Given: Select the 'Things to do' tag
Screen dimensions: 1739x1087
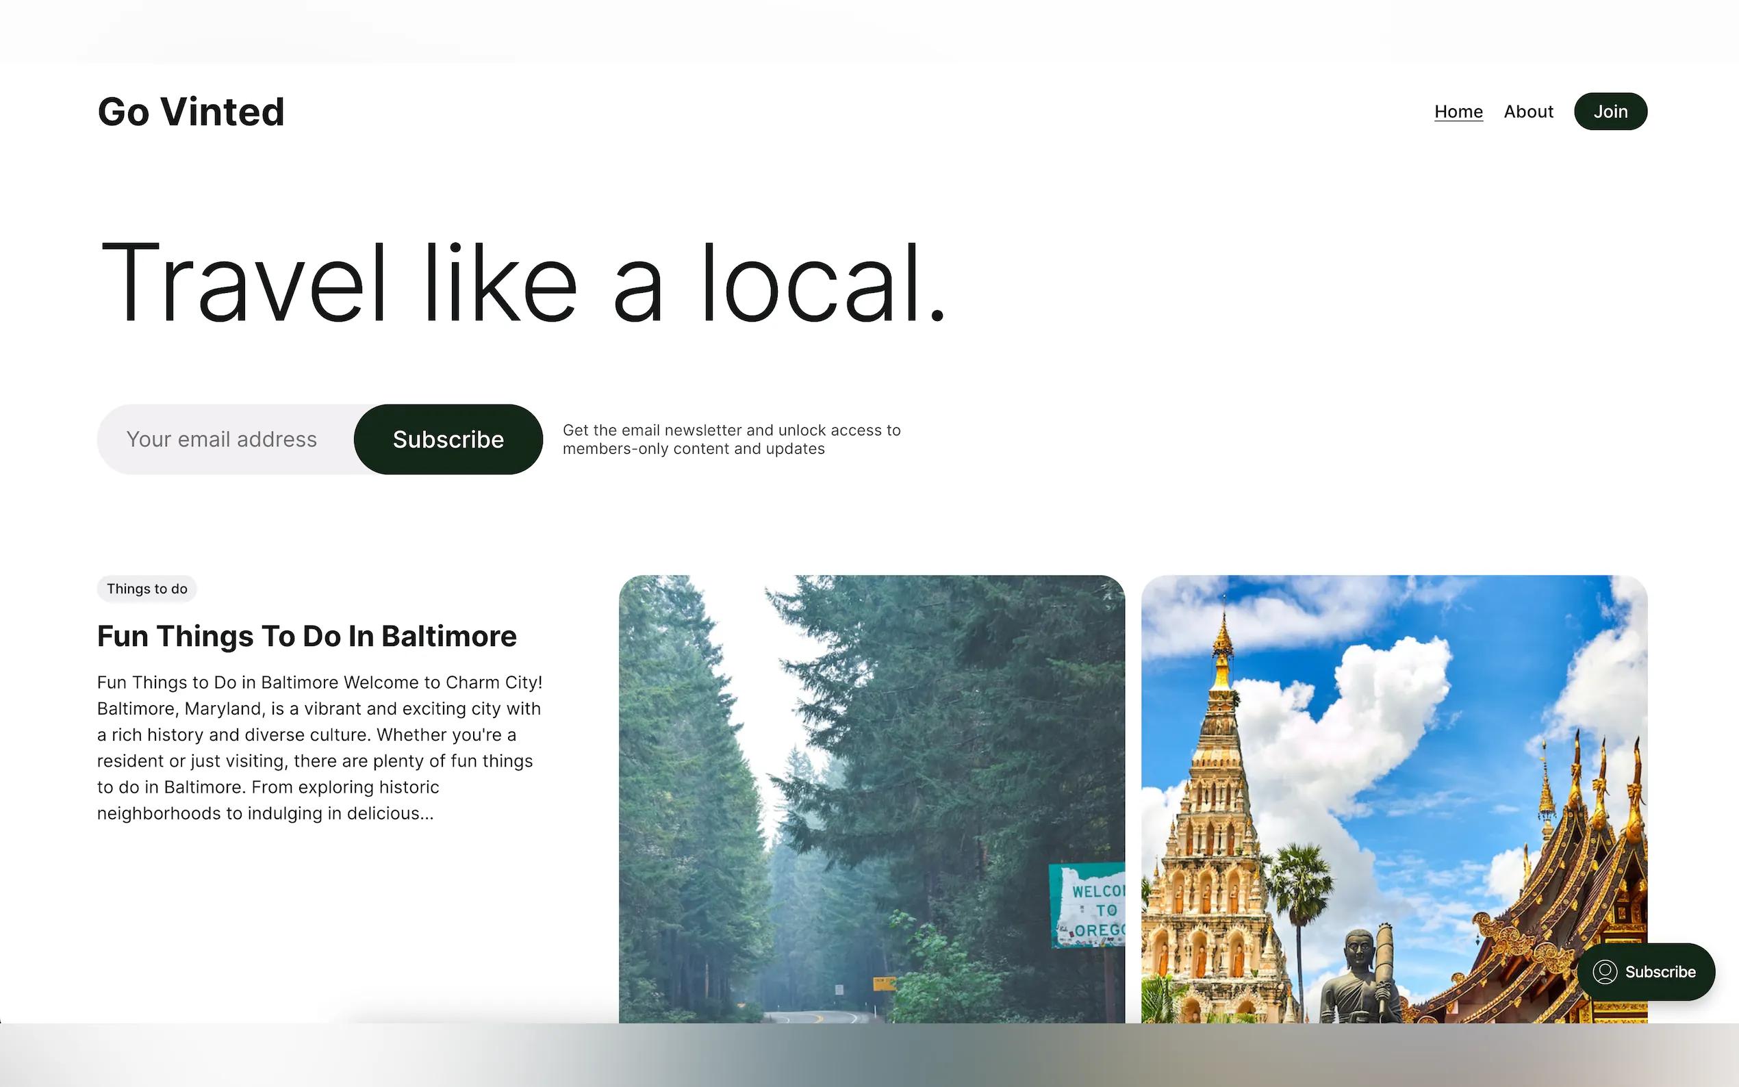Looking at the screenshot, I should coord(147,589).
